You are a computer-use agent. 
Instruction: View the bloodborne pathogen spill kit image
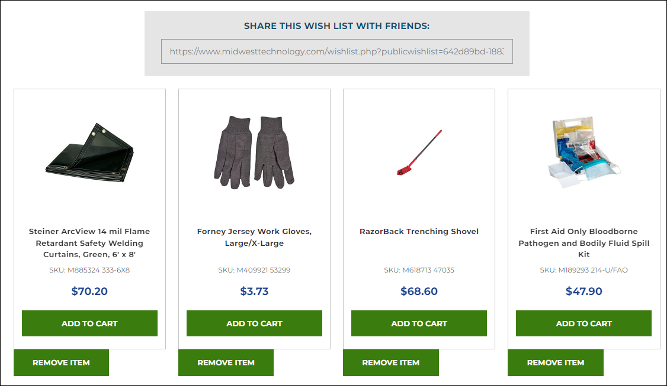[583, 153]
